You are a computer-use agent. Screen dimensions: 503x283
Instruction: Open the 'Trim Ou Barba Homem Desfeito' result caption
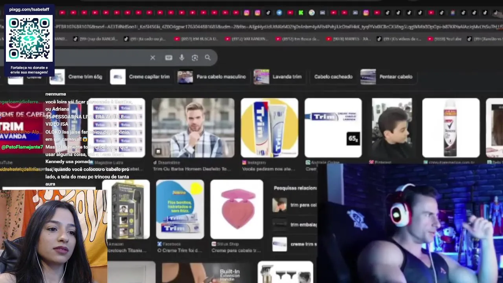191,169
